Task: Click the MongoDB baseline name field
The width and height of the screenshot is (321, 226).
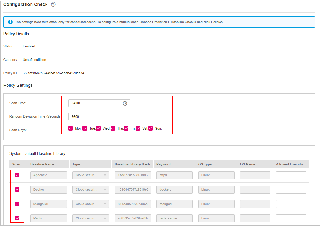Action: pos(48,204)
